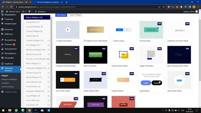Click the download icon beside Dynamic Loops
Image resolution: width=201 pixels, height=113 pixels.
[x=48, y=73]
